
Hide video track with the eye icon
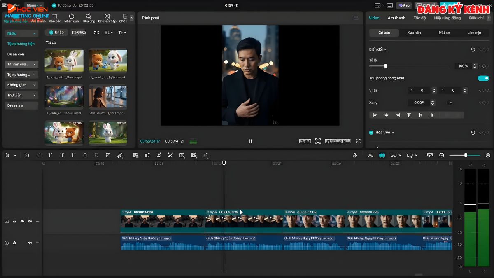pos(22,221)
